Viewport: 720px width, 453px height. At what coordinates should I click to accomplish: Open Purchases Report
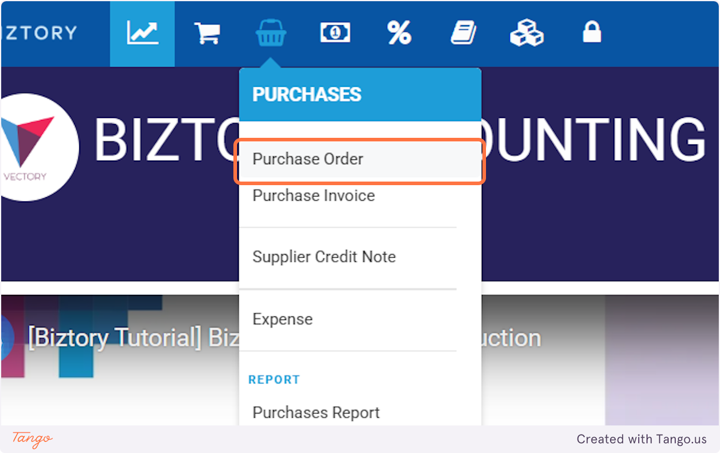316,413
